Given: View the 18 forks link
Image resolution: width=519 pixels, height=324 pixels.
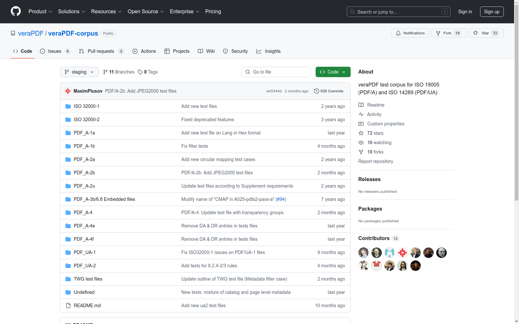Looking at the screenshot, I should [x=371, y=152].
